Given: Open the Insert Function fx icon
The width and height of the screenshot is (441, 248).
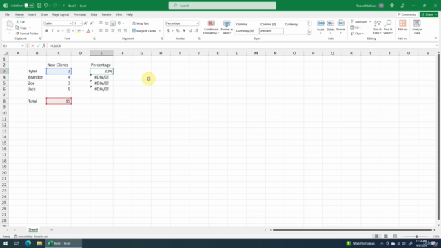Looking at the screenshot, I should point(44,46).
